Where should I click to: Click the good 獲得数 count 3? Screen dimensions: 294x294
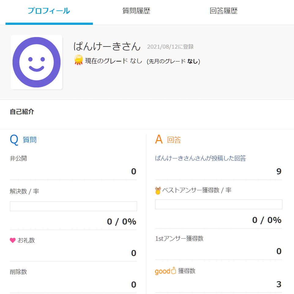pos(279,285)
